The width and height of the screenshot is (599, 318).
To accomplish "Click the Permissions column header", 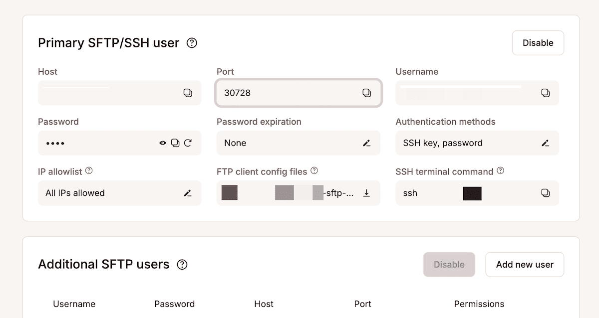I will coord(479,304).
